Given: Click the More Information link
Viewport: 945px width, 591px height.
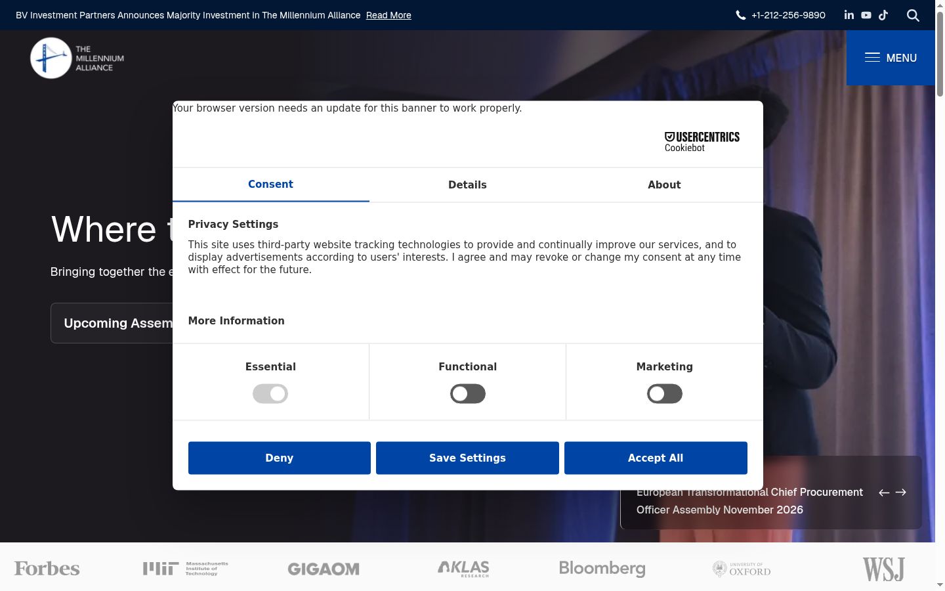Looking at the screenshot, I should (236, 320).
